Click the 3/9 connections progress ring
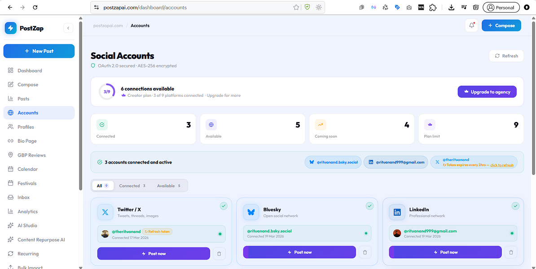Viewport: 536px width, 269px height. pos(107,92)
